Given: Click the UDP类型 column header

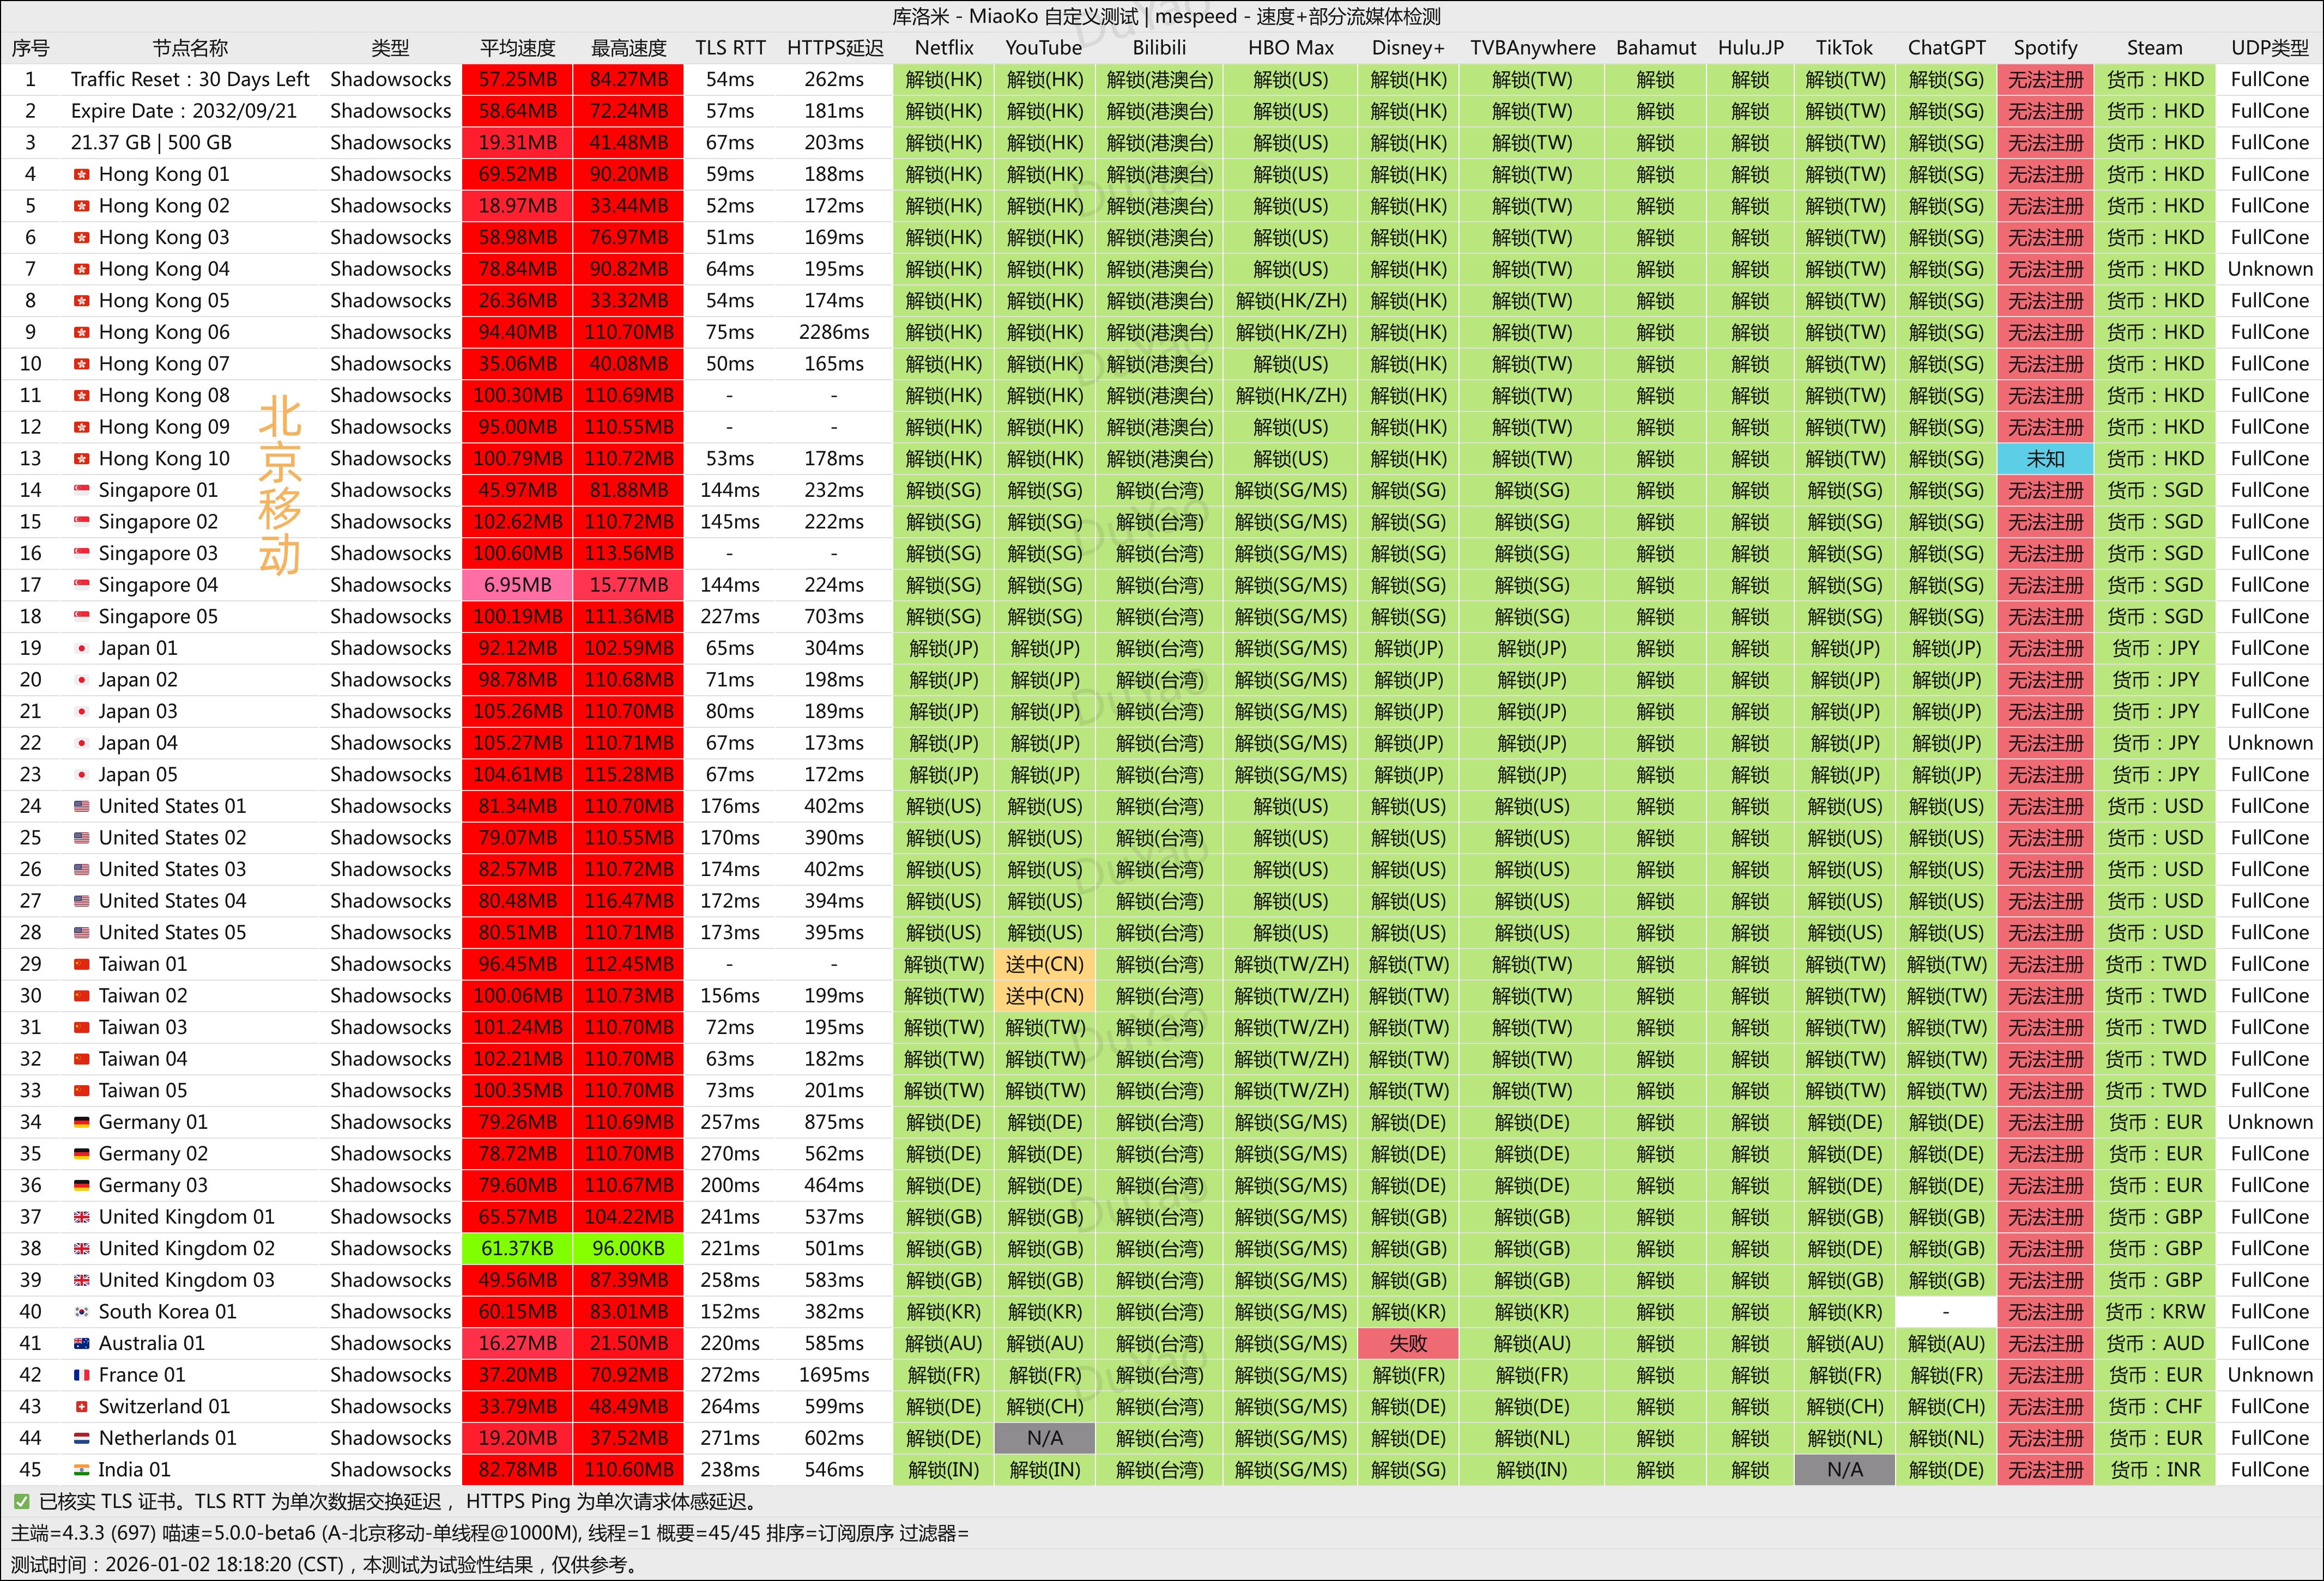Looking at the screenshot, I should [x=2269, y=48].
